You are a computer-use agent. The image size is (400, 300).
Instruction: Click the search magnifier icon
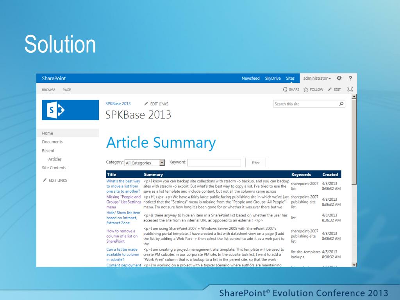tap(341, 104)
